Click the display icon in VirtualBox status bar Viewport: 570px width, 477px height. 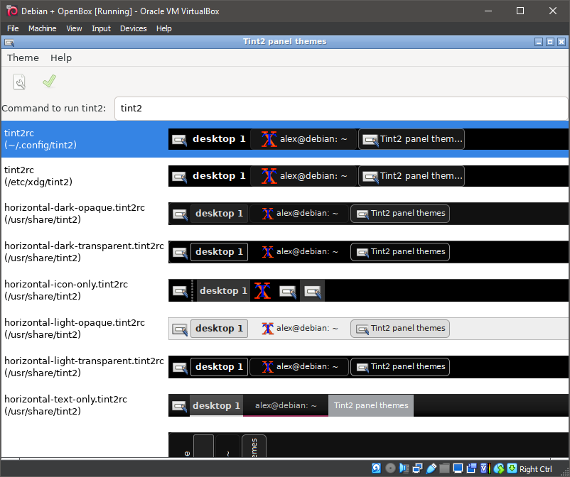point(458,468)
